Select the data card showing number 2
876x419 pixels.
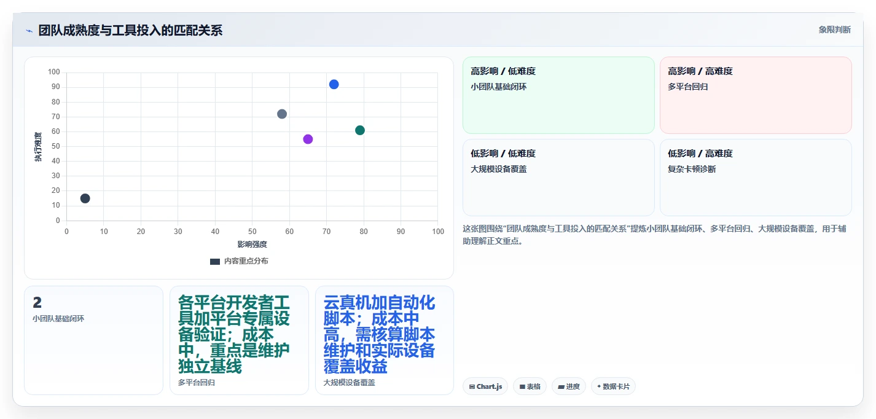tap(93, 340)
